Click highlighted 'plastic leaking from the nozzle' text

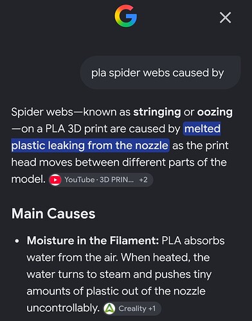point(90,146)
